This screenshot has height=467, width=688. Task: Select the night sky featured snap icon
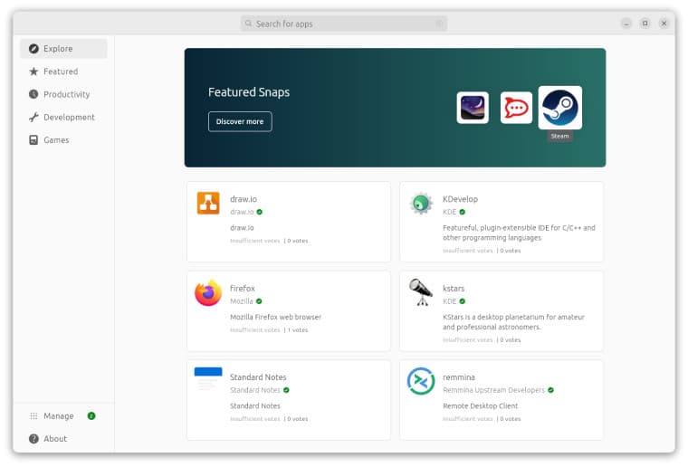tap(473, 108)
